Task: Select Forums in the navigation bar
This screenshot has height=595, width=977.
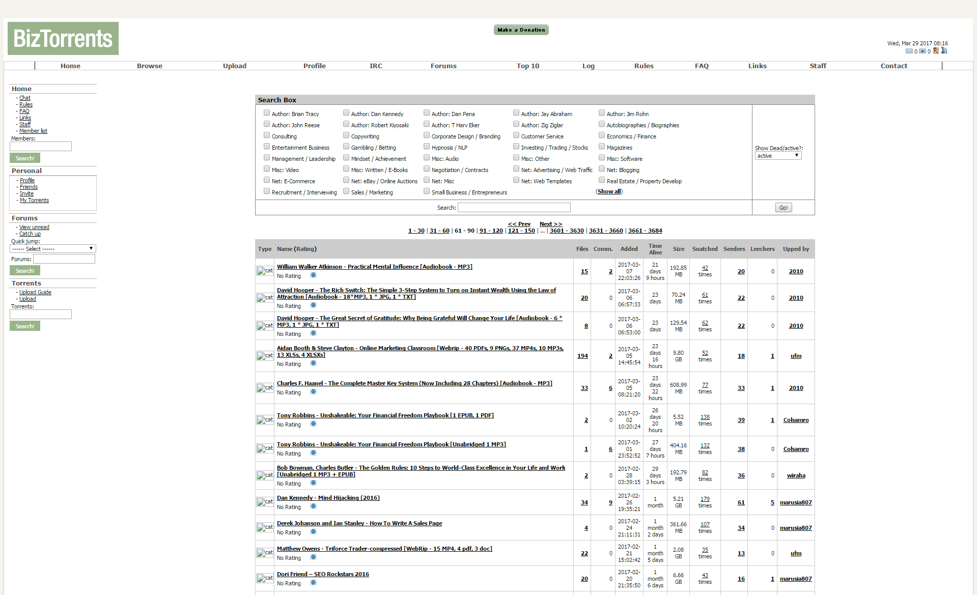Action: 443,66
